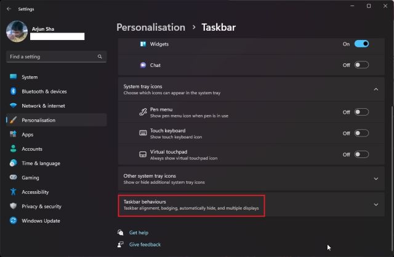
Task: Expand the Taskbar behaviours section
Action: [376, 205]
